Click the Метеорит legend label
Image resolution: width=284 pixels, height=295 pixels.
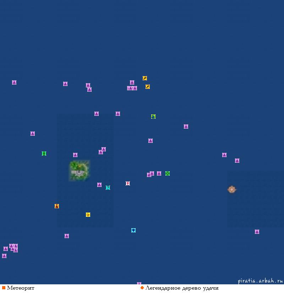[x=21, y=288]
